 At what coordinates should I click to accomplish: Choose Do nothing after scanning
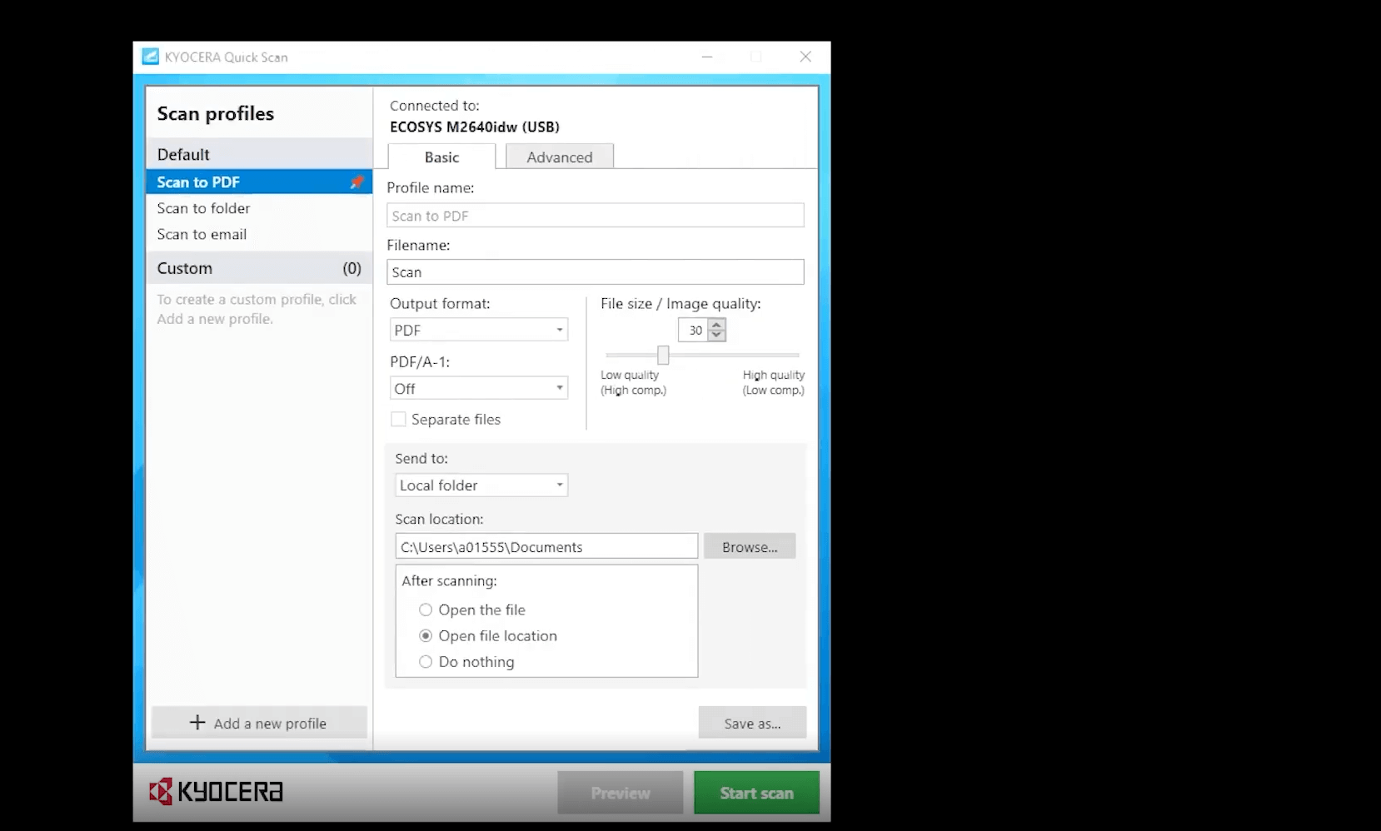pyautogui.click(x=426, y=662)
